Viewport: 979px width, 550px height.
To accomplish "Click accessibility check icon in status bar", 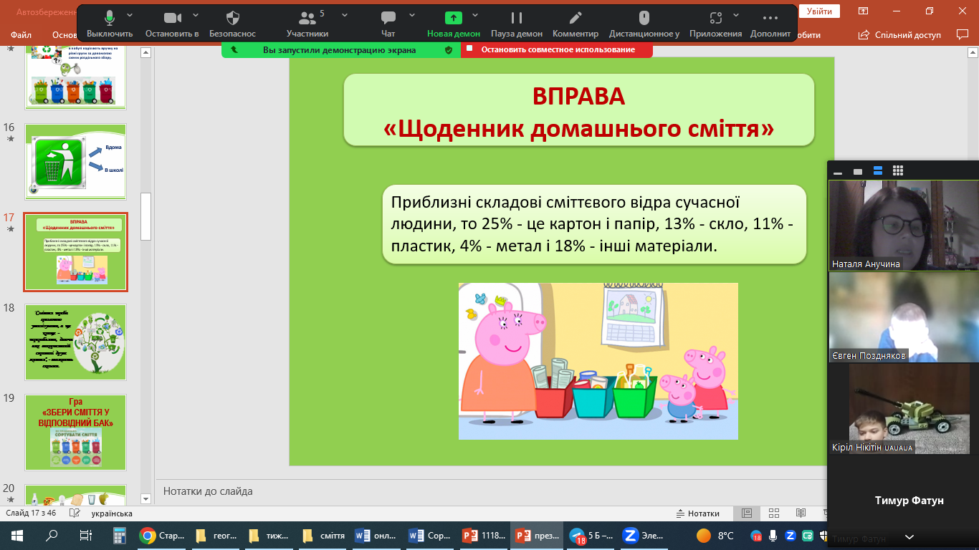I will [x=74, y=513].
